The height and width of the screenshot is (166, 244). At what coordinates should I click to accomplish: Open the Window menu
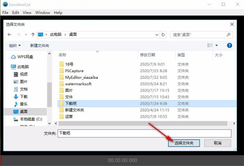coord(43,13)
